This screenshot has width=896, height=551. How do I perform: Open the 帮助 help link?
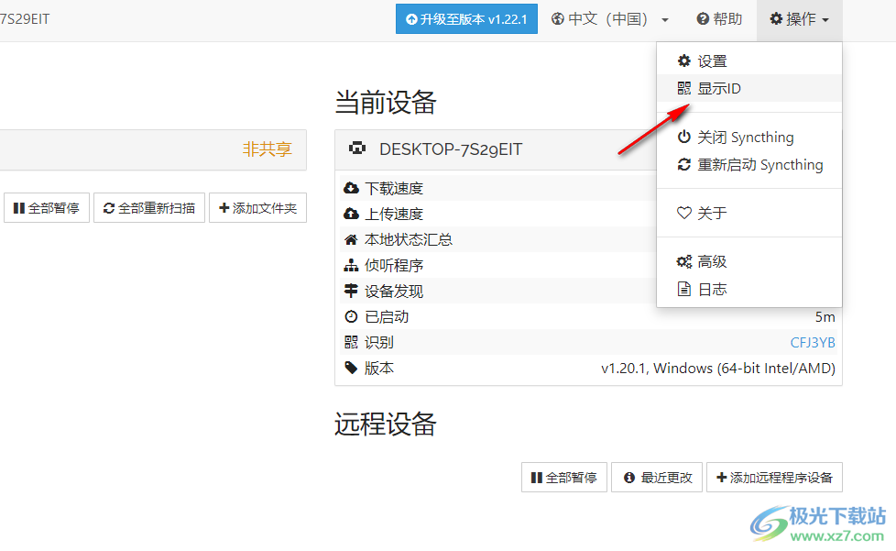click(x=719, y=19)
